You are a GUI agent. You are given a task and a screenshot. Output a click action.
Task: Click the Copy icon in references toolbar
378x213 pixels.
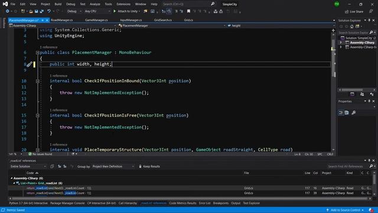click(x=52, y=166)
